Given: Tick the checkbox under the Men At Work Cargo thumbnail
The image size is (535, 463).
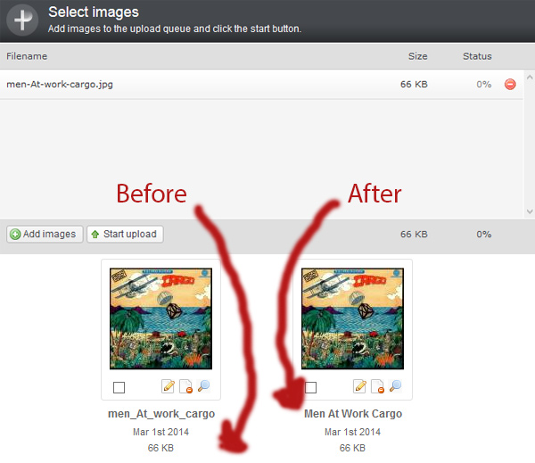Looking at the screenshot, I should pyautogui.click(x=310, y=387).
